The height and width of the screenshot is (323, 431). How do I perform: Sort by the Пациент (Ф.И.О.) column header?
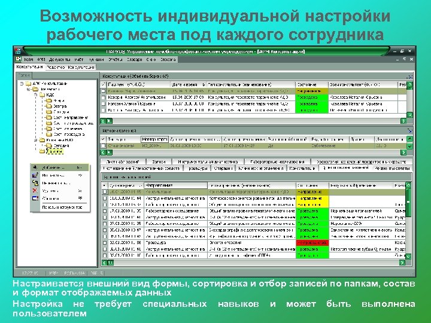pos(139,84)
